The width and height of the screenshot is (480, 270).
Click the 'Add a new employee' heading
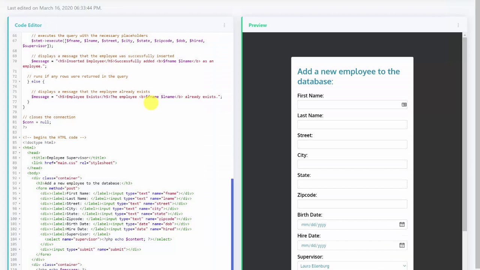(348, 76)
